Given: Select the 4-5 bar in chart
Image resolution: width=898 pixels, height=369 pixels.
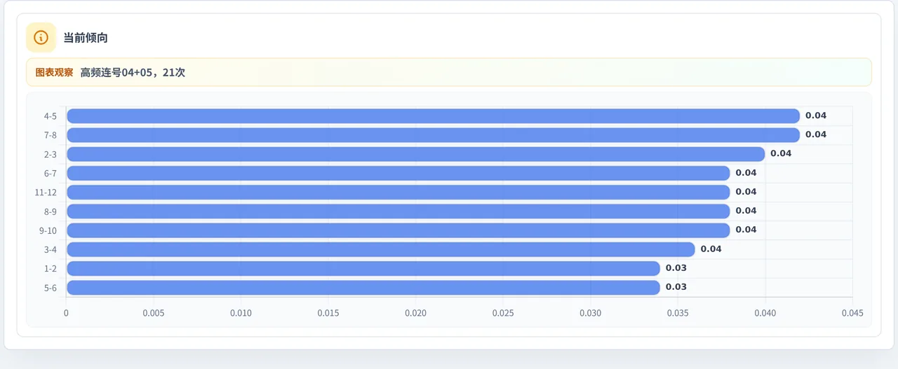Looking at the screenshot, I should (433, 116).
